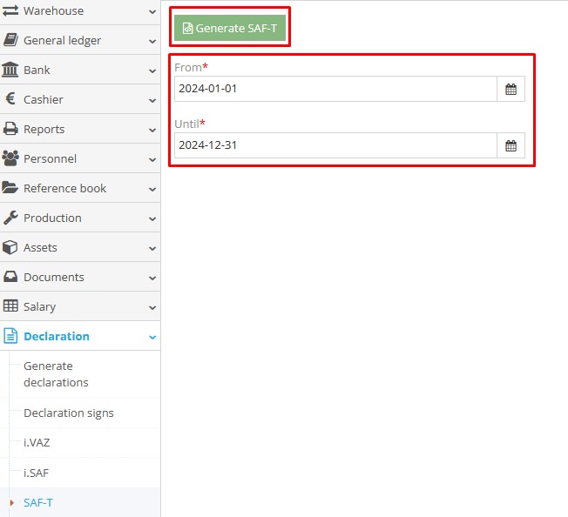Expand the Warehouse menu chevron
568x517 pixels.
click(152, 11)
